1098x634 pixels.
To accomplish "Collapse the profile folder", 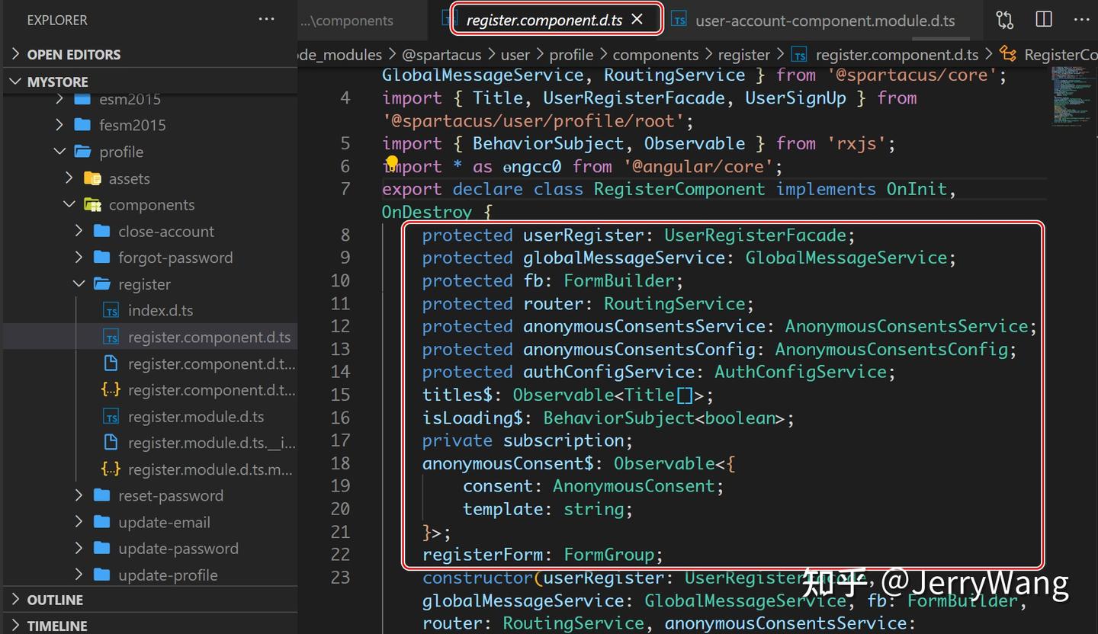I will pyautogui.click(x=60, y=152).
